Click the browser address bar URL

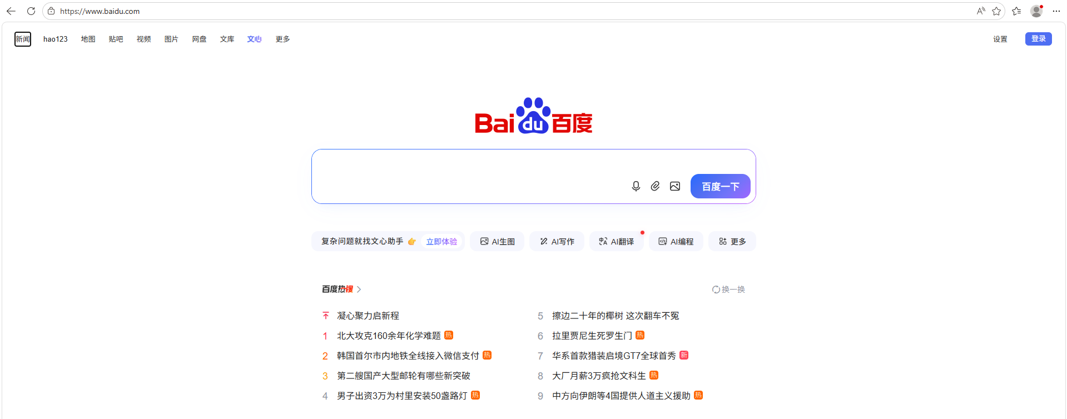(100, 11)
